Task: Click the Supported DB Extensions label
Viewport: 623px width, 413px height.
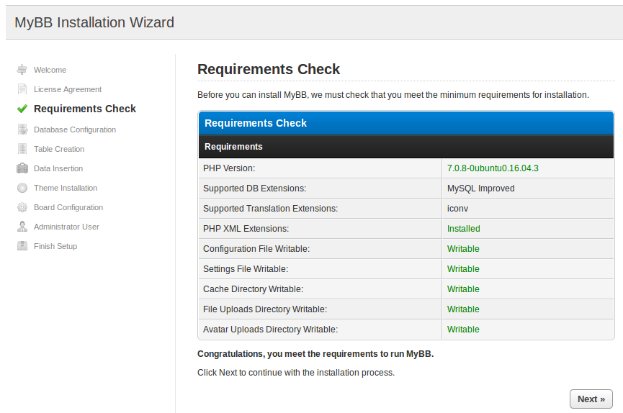Action: [255, 189]
